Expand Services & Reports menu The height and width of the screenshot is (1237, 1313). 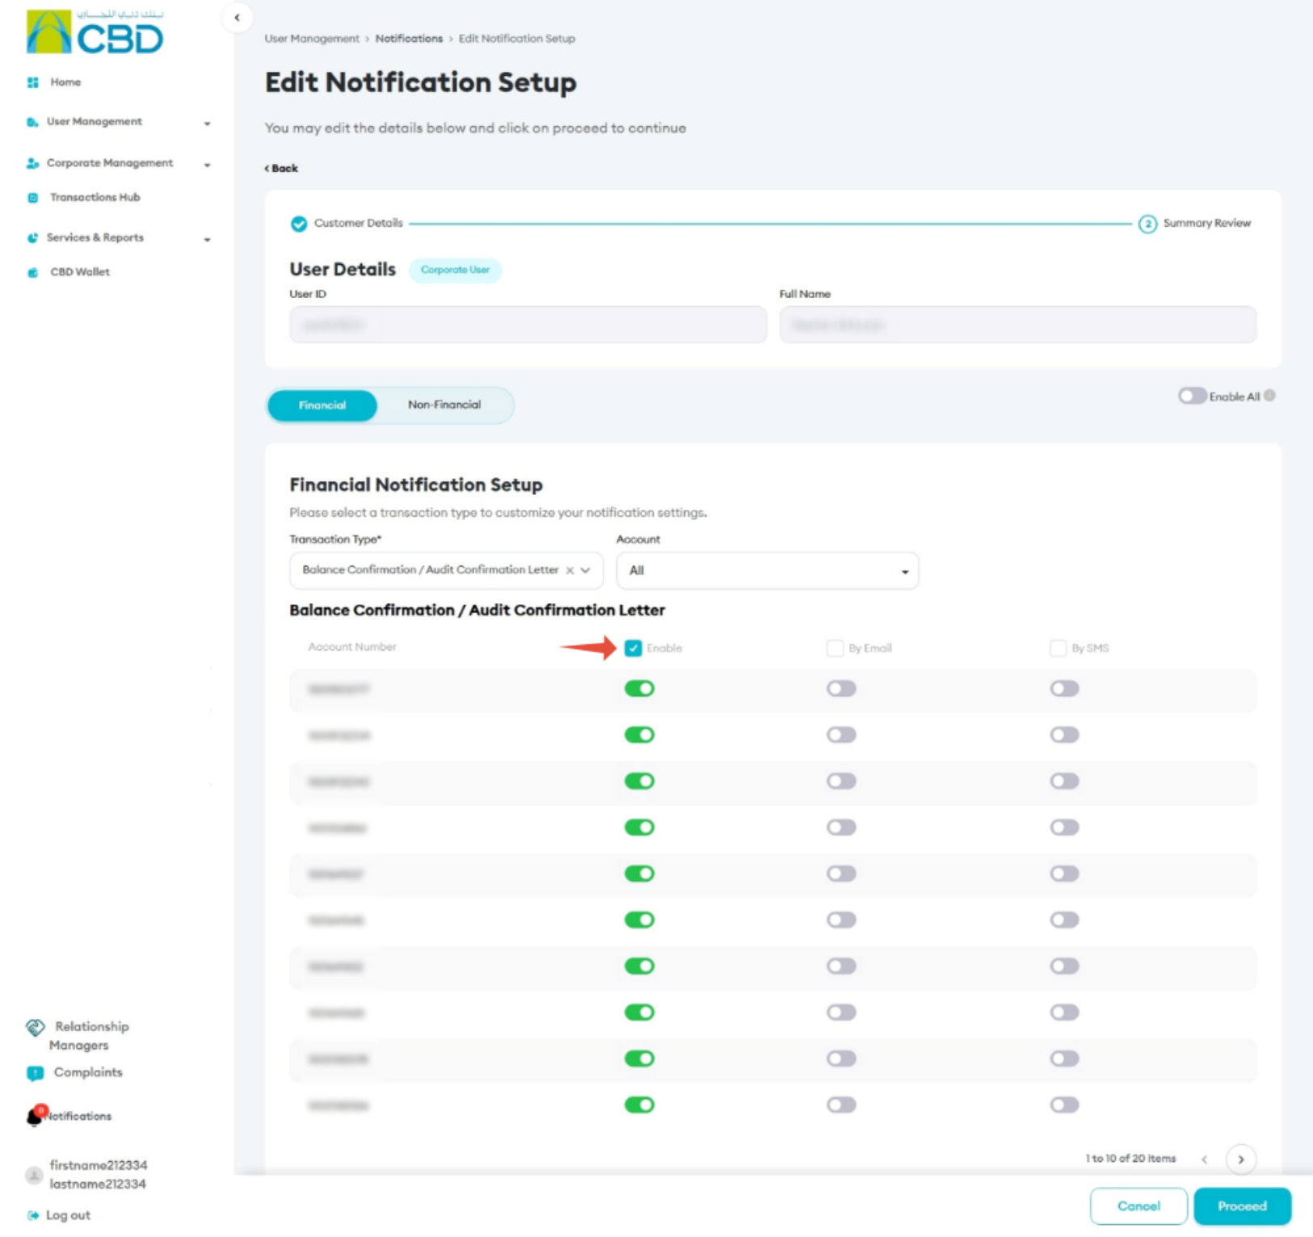[x=118, y=237]
